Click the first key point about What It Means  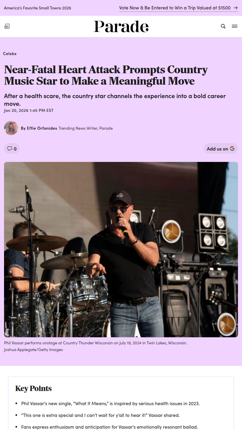point(110,403)
